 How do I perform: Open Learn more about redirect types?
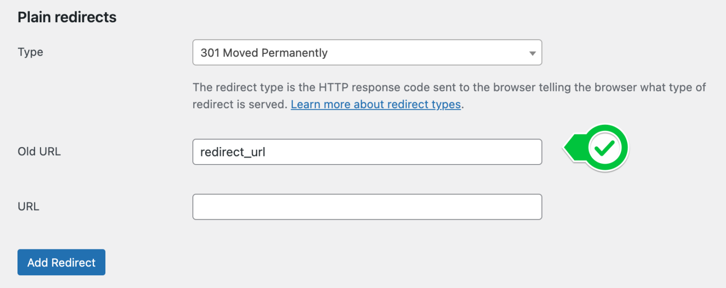click(376, 104)
